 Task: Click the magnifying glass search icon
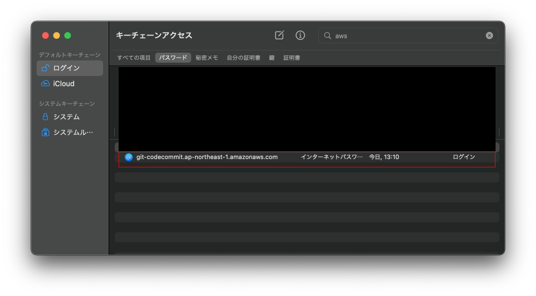point(328,35)
